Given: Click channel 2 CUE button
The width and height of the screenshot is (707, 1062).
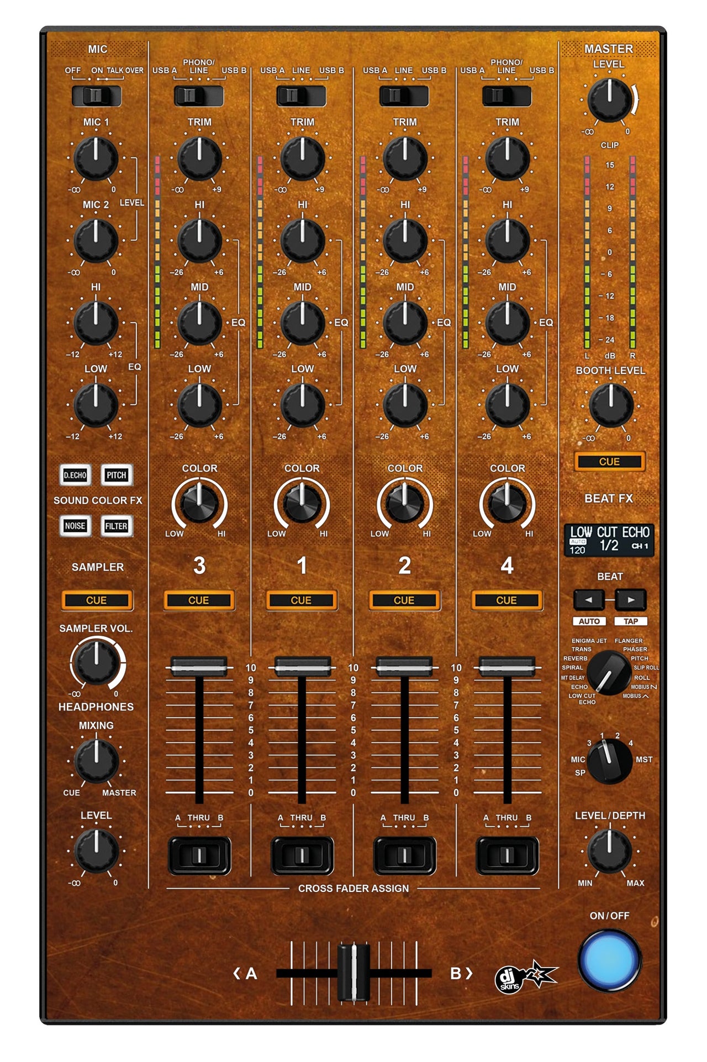Looking at the screenshot, I should click(404, 600).
